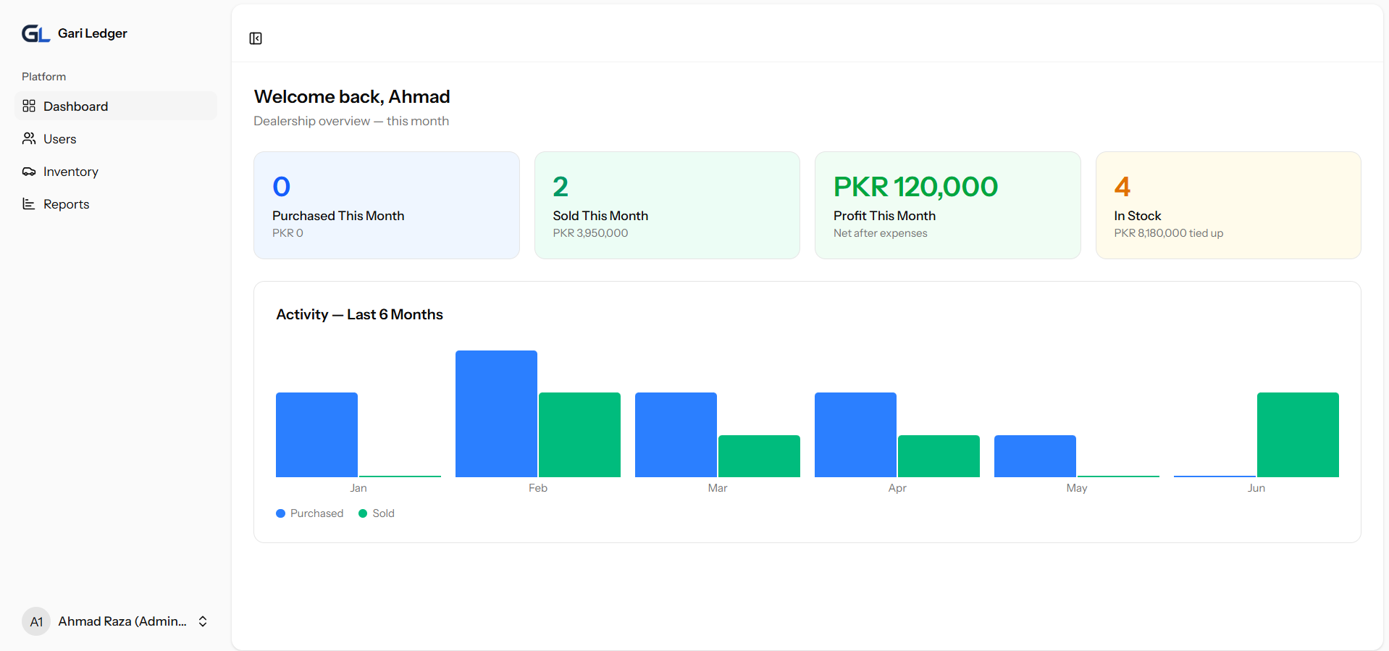Click the April blue Purchased bar
The width and height of the screenshot is (1389, 651).
coord(855,434)
